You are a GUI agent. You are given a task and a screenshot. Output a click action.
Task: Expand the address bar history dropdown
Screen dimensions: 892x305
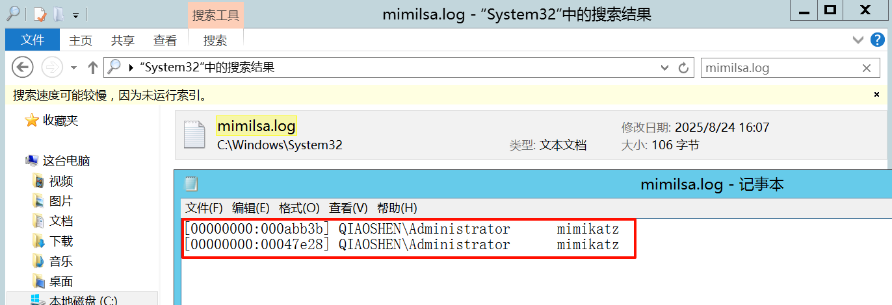(x=664, y=67)
